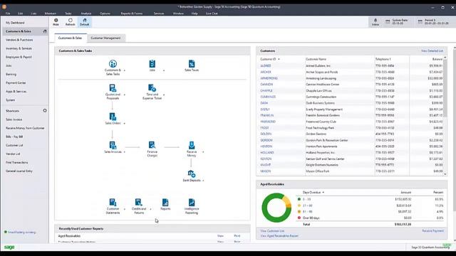Open the Tasks menu
The height and width of the screenshot is (256, 456).
[x=68, y=14]
